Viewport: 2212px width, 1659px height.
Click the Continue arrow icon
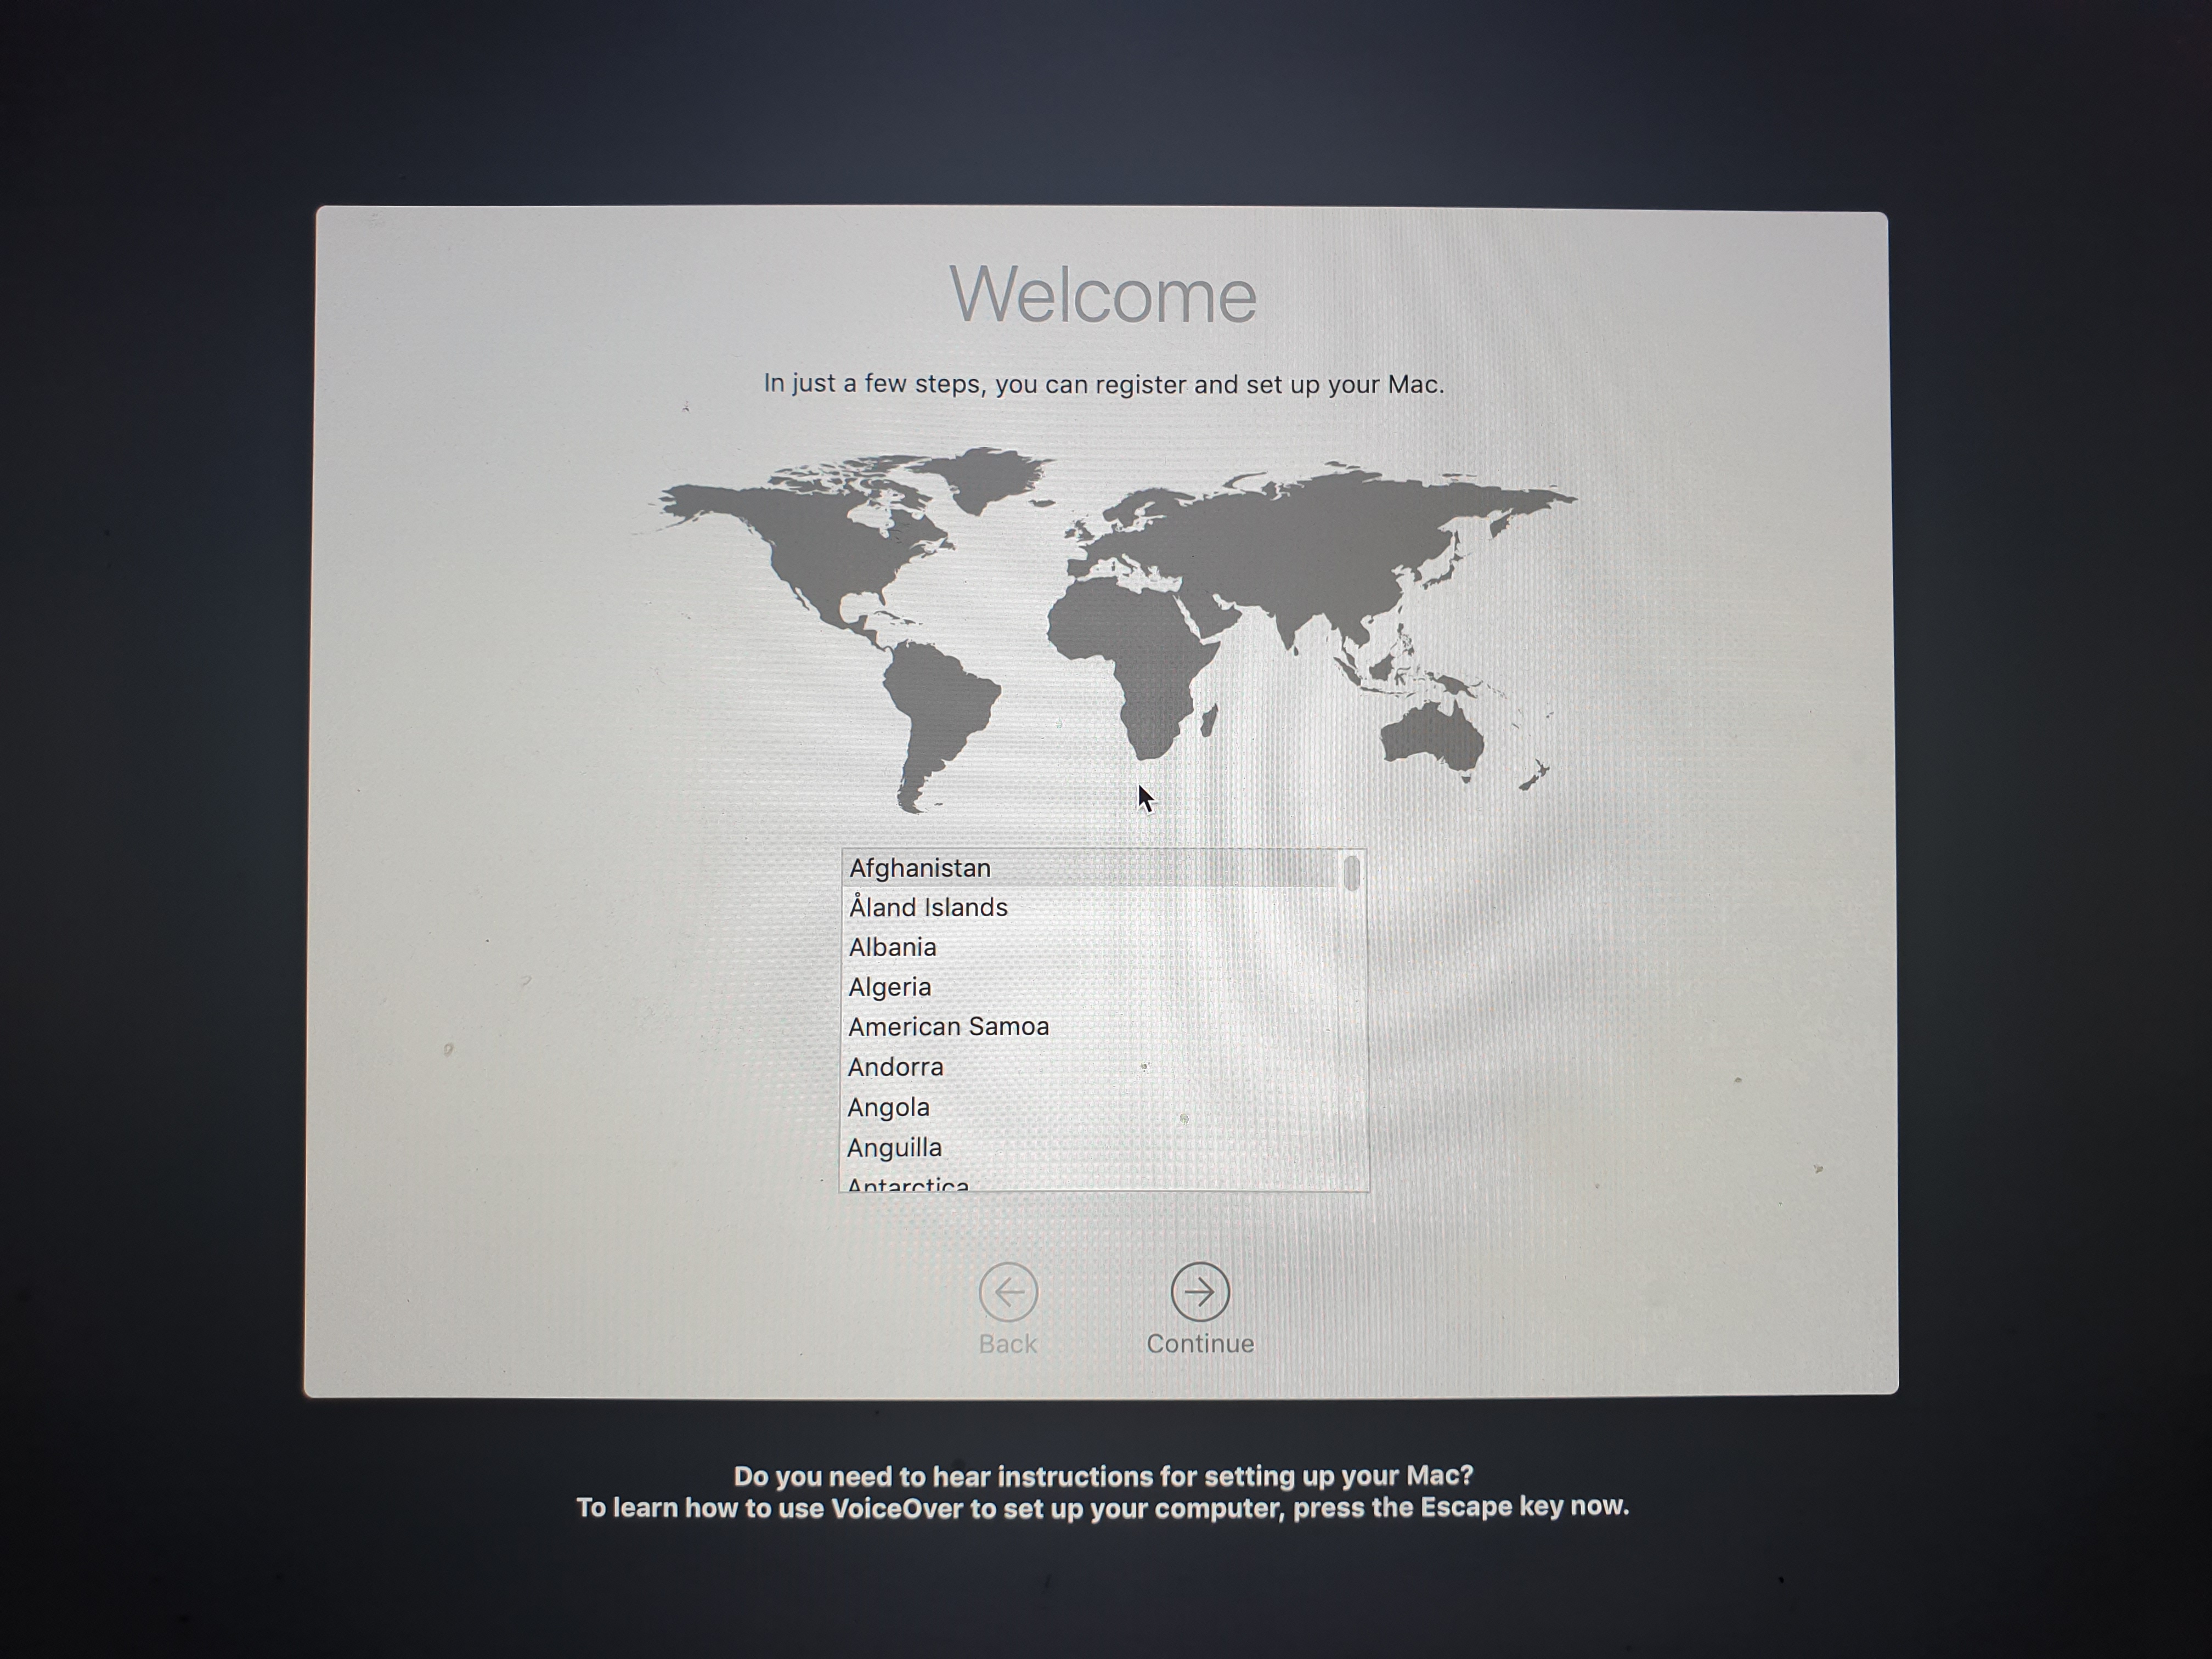click(x=1199, y=1291)
